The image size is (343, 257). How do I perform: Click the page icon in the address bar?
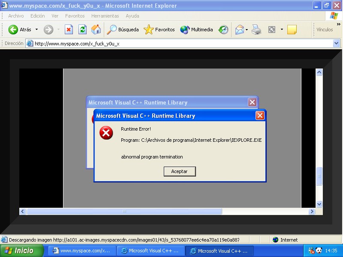pyautogui.click(x=30, y=44)
